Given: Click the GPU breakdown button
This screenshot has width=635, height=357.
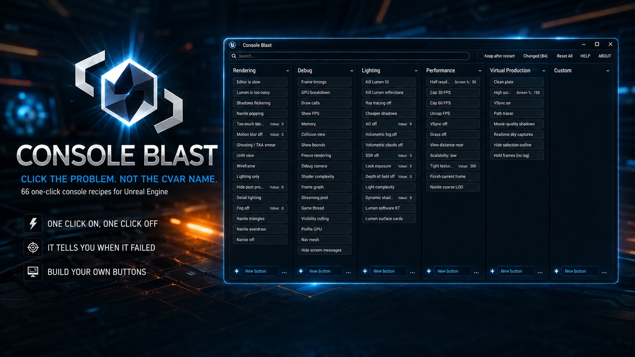Looking at the screenshot, I should coord(324,92).
